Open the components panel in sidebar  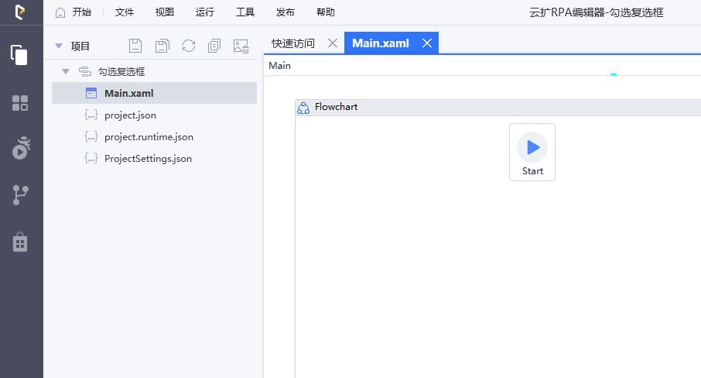click(x=20, y=103)
